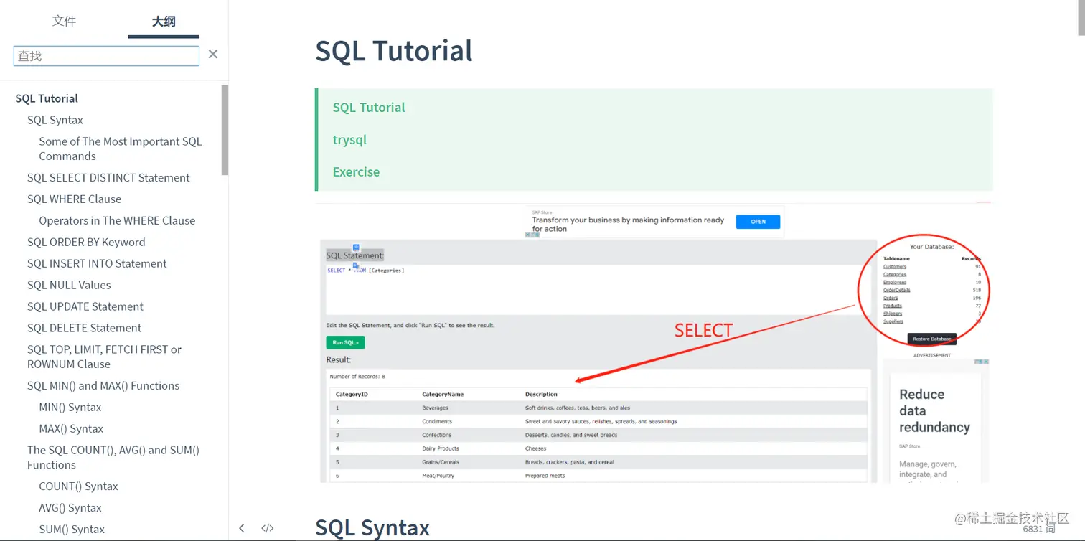
Task: Follow the green SQL Tutorial link in the quote block
Action: (369, 108)
